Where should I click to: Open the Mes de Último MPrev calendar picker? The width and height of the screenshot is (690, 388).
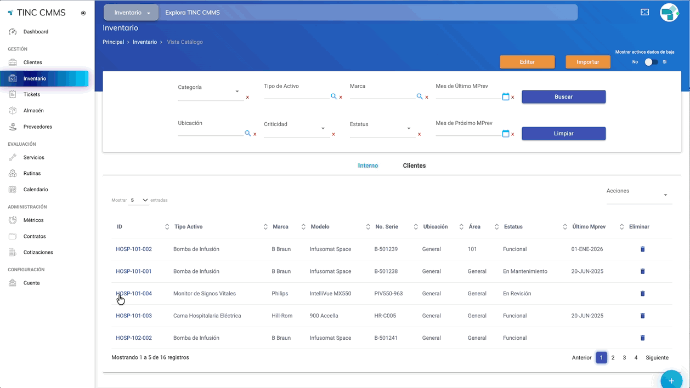point(505,96)
